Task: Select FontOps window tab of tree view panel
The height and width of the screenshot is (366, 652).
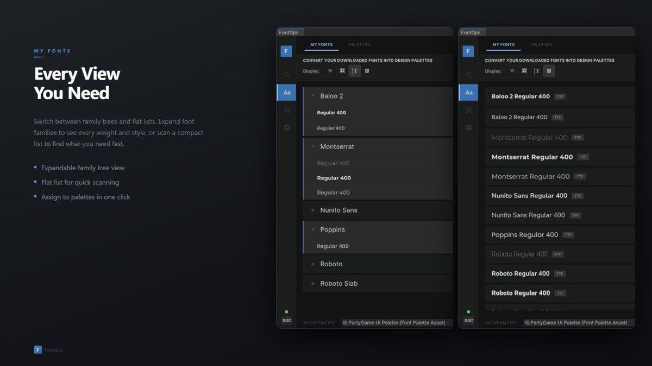Action: click(291, 32)
